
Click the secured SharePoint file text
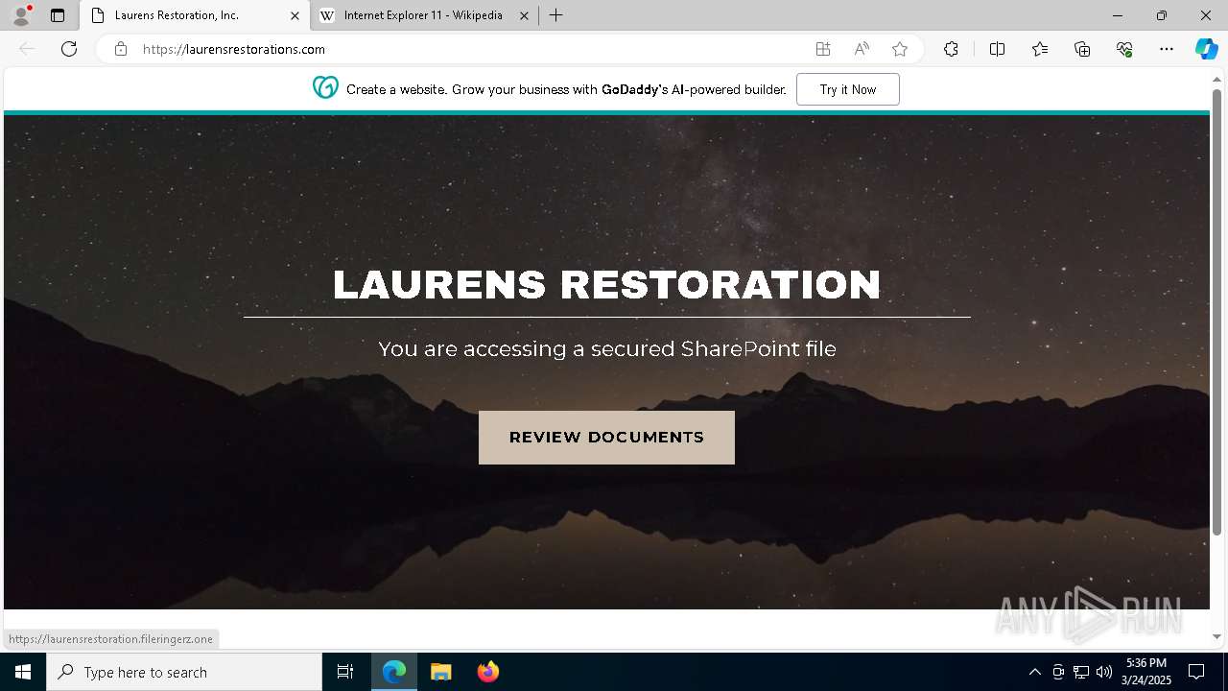(x=606, y=348)
